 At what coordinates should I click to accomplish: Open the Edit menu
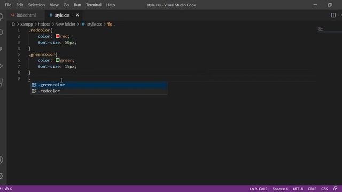[x=20, y=5]
